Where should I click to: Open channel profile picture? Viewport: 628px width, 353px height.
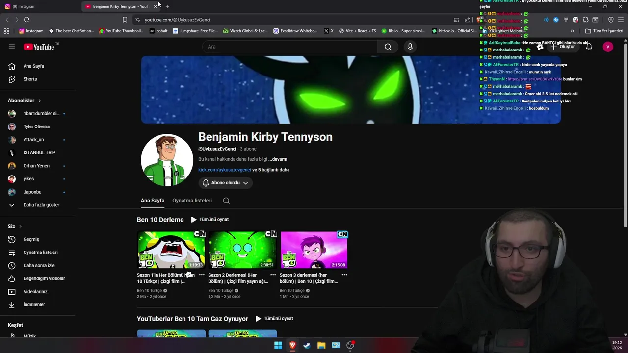coord(167,160)
